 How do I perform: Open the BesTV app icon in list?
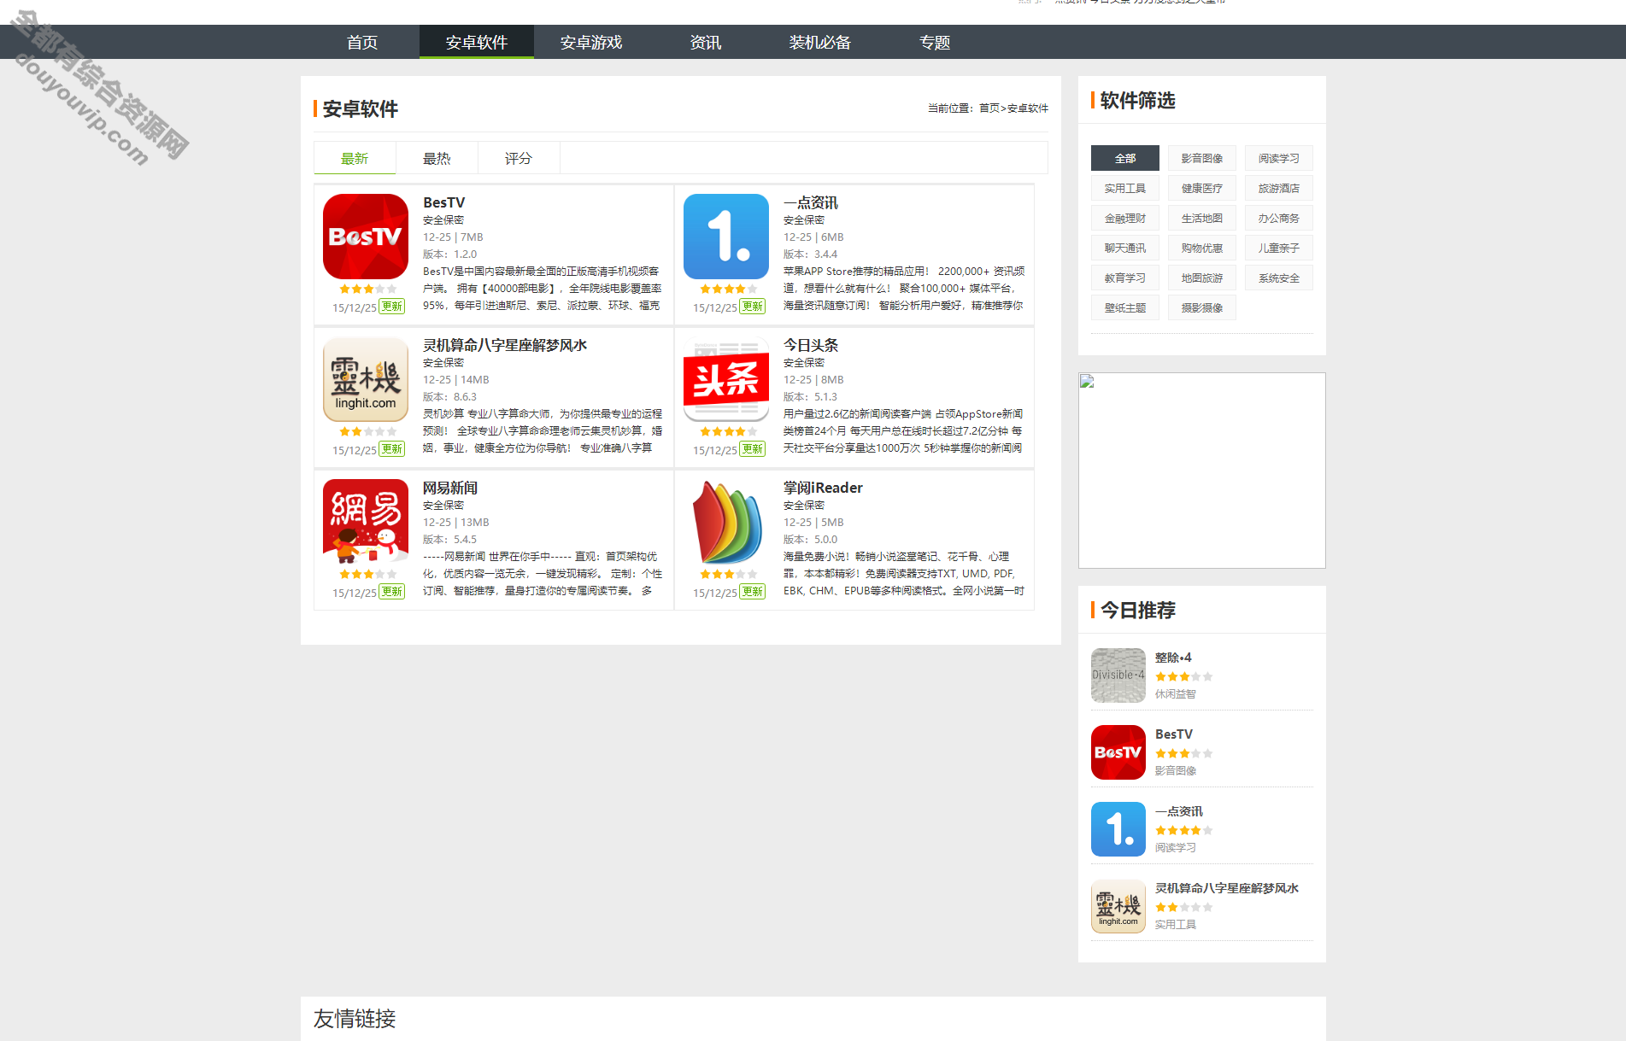click(366, 237)
